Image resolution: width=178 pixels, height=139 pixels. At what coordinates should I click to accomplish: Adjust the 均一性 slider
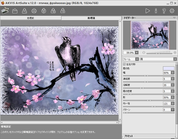149,107
